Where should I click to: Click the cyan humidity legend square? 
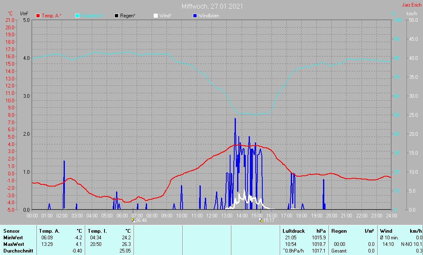point(77,16)
